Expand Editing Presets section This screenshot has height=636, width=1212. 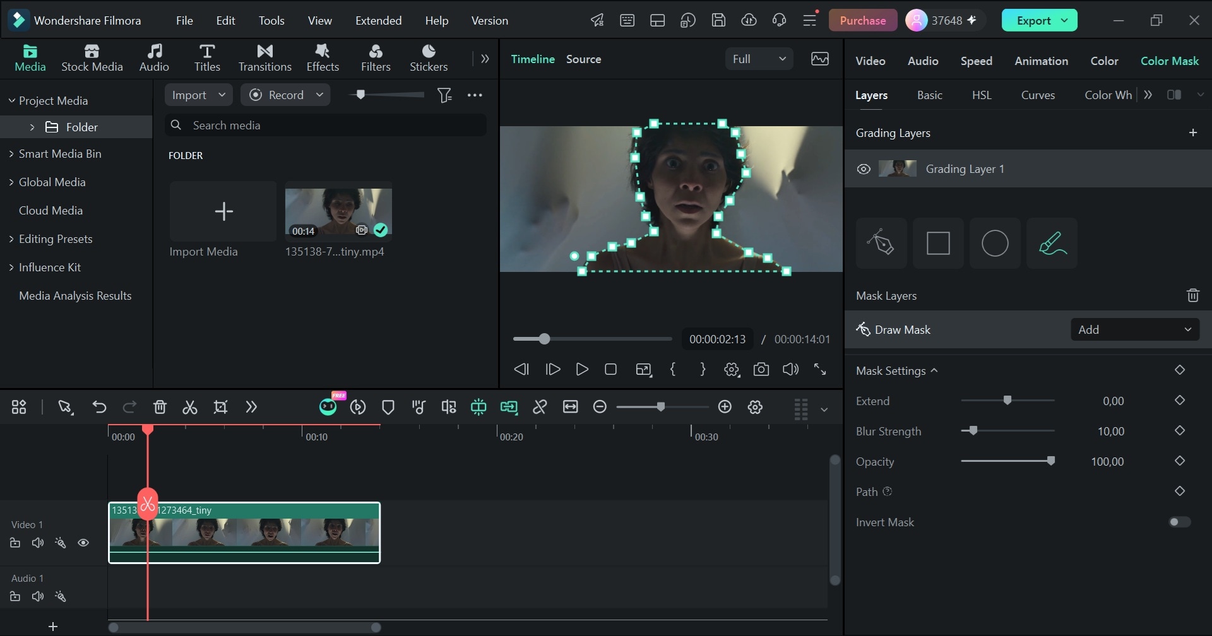11,239
